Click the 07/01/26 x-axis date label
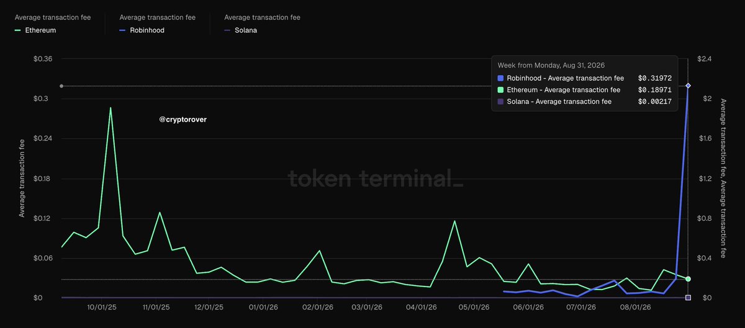The image size is (745, 328). [581, 307]
